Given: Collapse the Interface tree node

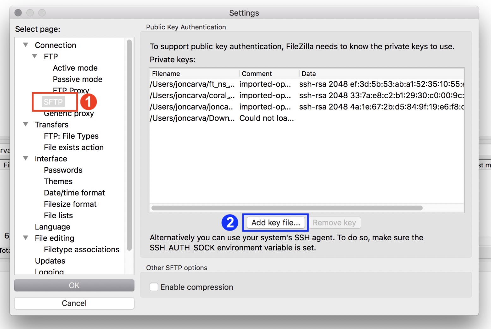Looking at the screenshot, I should pos(26,159).
